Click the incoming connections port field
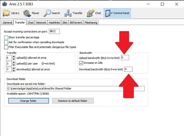Viewport: 184px width, 136px height. click(54, 31)
